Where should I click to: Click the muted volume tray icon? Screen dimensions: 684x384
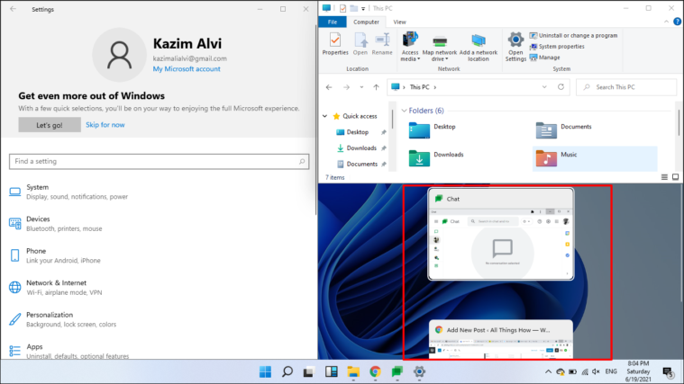pos(597,371)
